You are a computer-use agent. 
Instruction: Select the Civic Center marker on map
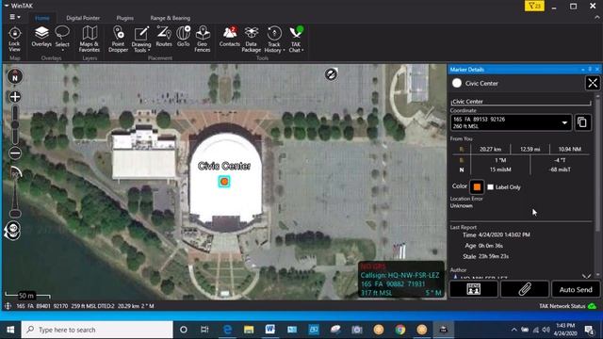click(224, 182)
